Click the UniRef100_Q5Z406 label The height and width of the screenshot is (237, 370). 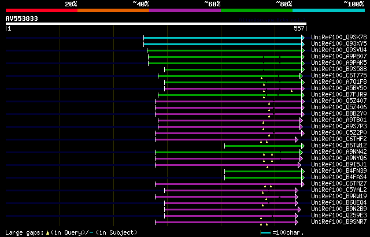click(x=339, y=108)
